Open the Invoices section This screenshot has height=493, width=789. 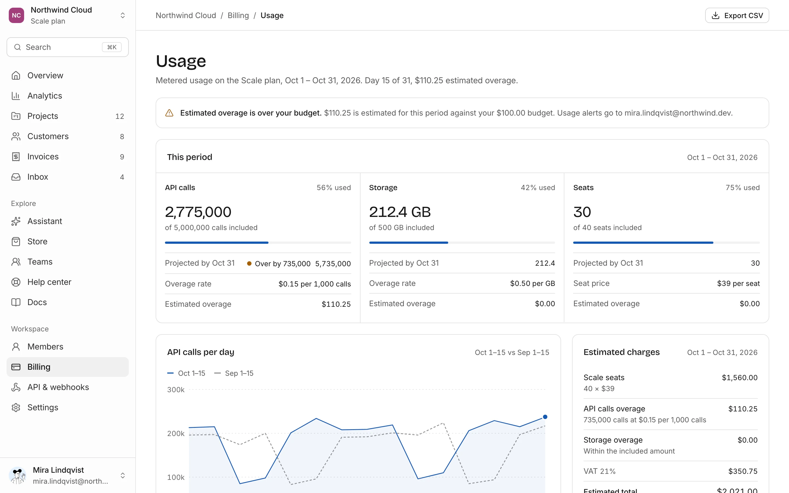[67, 156]
